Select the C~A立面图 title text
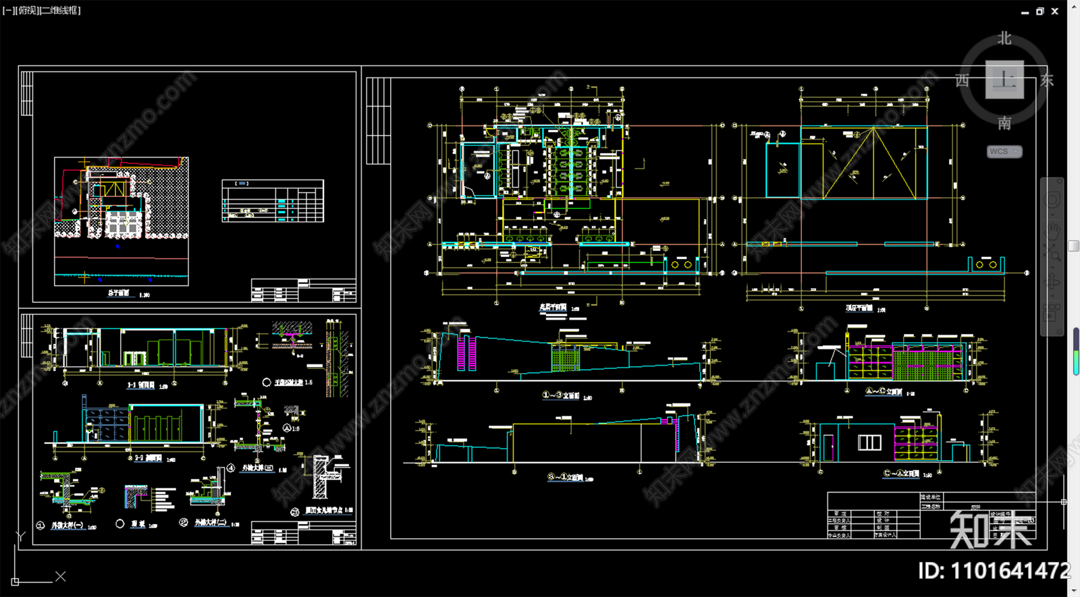The width and height of the screenshot is (1080, 597). pyautogui.click(x=902, y=474)
